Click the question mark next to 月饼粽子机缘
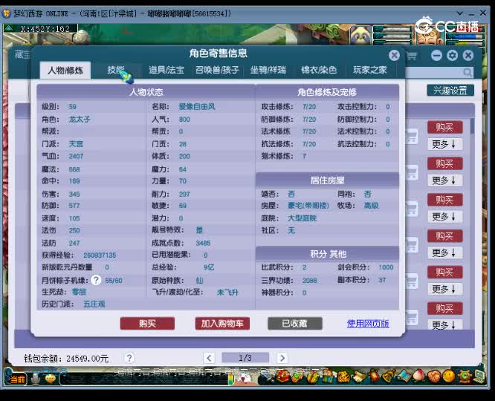This screenshot has height=401, width=495. click(x=96, y=280)
